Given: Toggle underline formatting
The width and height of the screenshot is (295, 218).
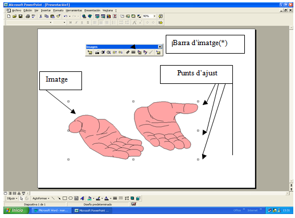Looking at the screenshot, I should pyautogui.click(x=82, y=23).
